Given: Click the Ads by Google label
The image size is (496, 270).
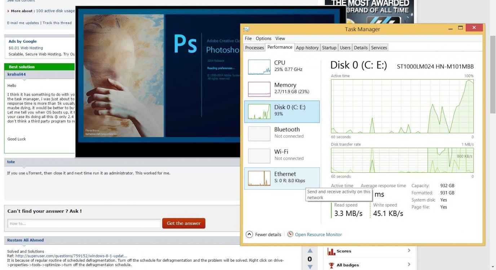Looking at the screenshot, I should tap(22, 41).
